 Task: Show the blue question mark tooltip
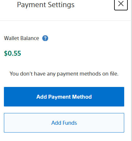(x=45, y=38)
